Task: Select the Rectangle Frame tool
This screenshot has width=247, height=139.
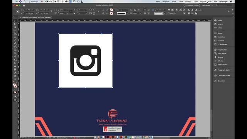Action: (15, 50)
